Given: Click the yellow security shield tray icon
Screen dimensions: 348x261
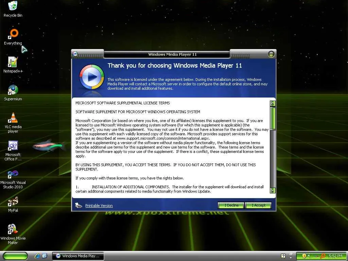Looking at the screenshot, I should pyautogui.click(x=304, y=256).
